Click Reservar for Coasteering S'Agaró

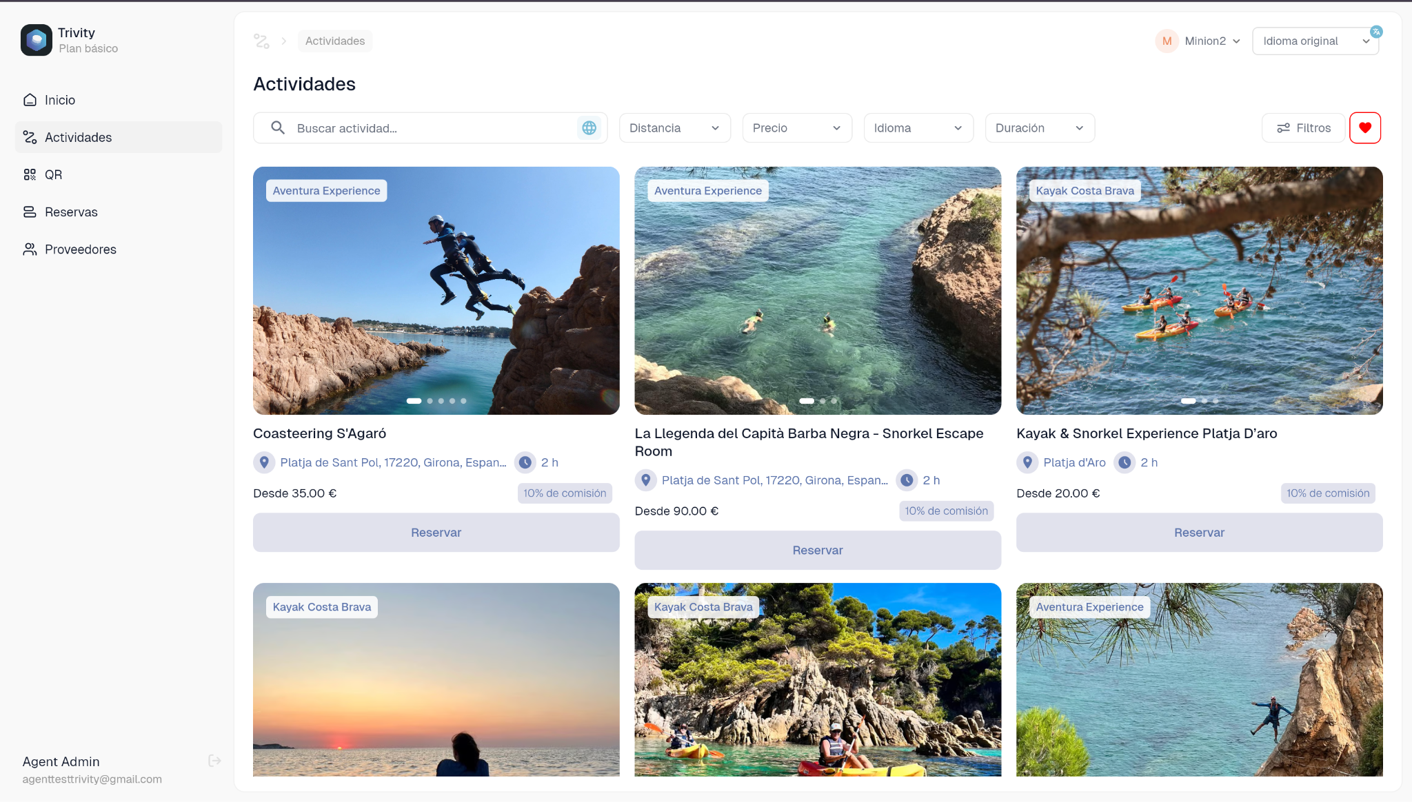coord(436,533)
